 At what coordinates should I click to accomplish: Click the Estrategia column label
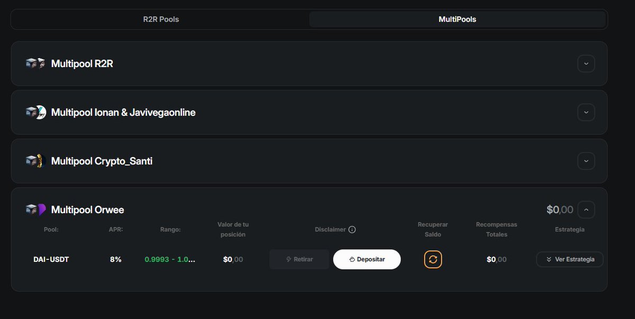pos(569,230)
